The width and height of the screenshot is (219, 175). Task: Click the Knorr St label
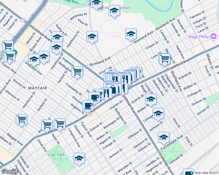click(x=56, y=139)
